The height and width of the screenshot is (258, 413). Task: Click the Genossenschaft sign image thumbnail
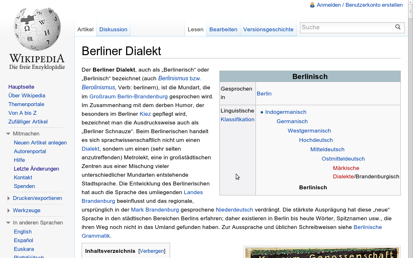(322, 253)
